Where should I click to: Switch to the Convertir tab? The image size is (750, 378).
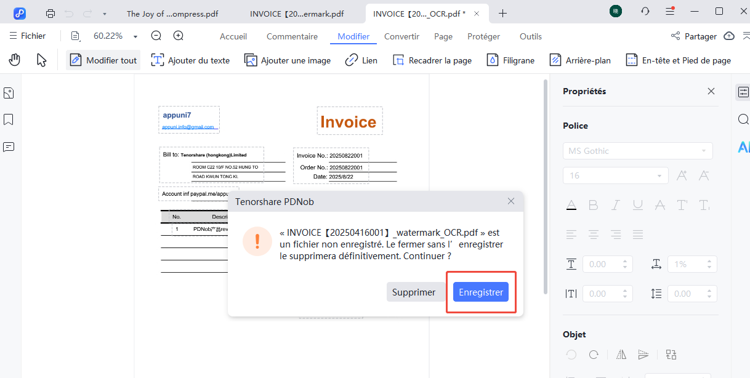(x=401, y=36)
